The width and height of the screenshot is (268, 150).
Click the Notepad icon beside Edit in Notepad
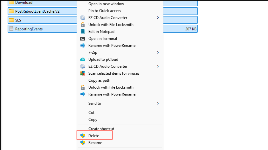[x=83, y=32]
